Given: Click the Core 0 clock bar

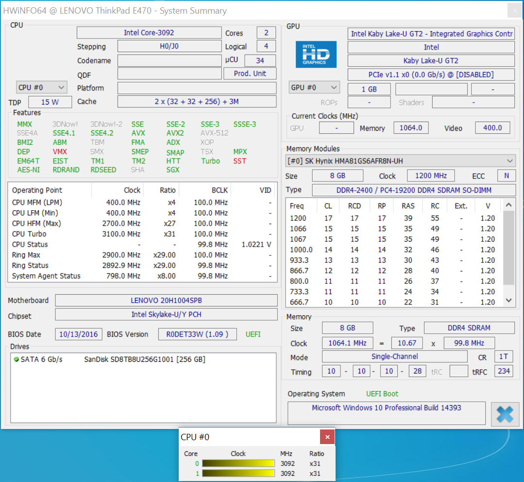Looking at the screenshot, I should (238, 463).
